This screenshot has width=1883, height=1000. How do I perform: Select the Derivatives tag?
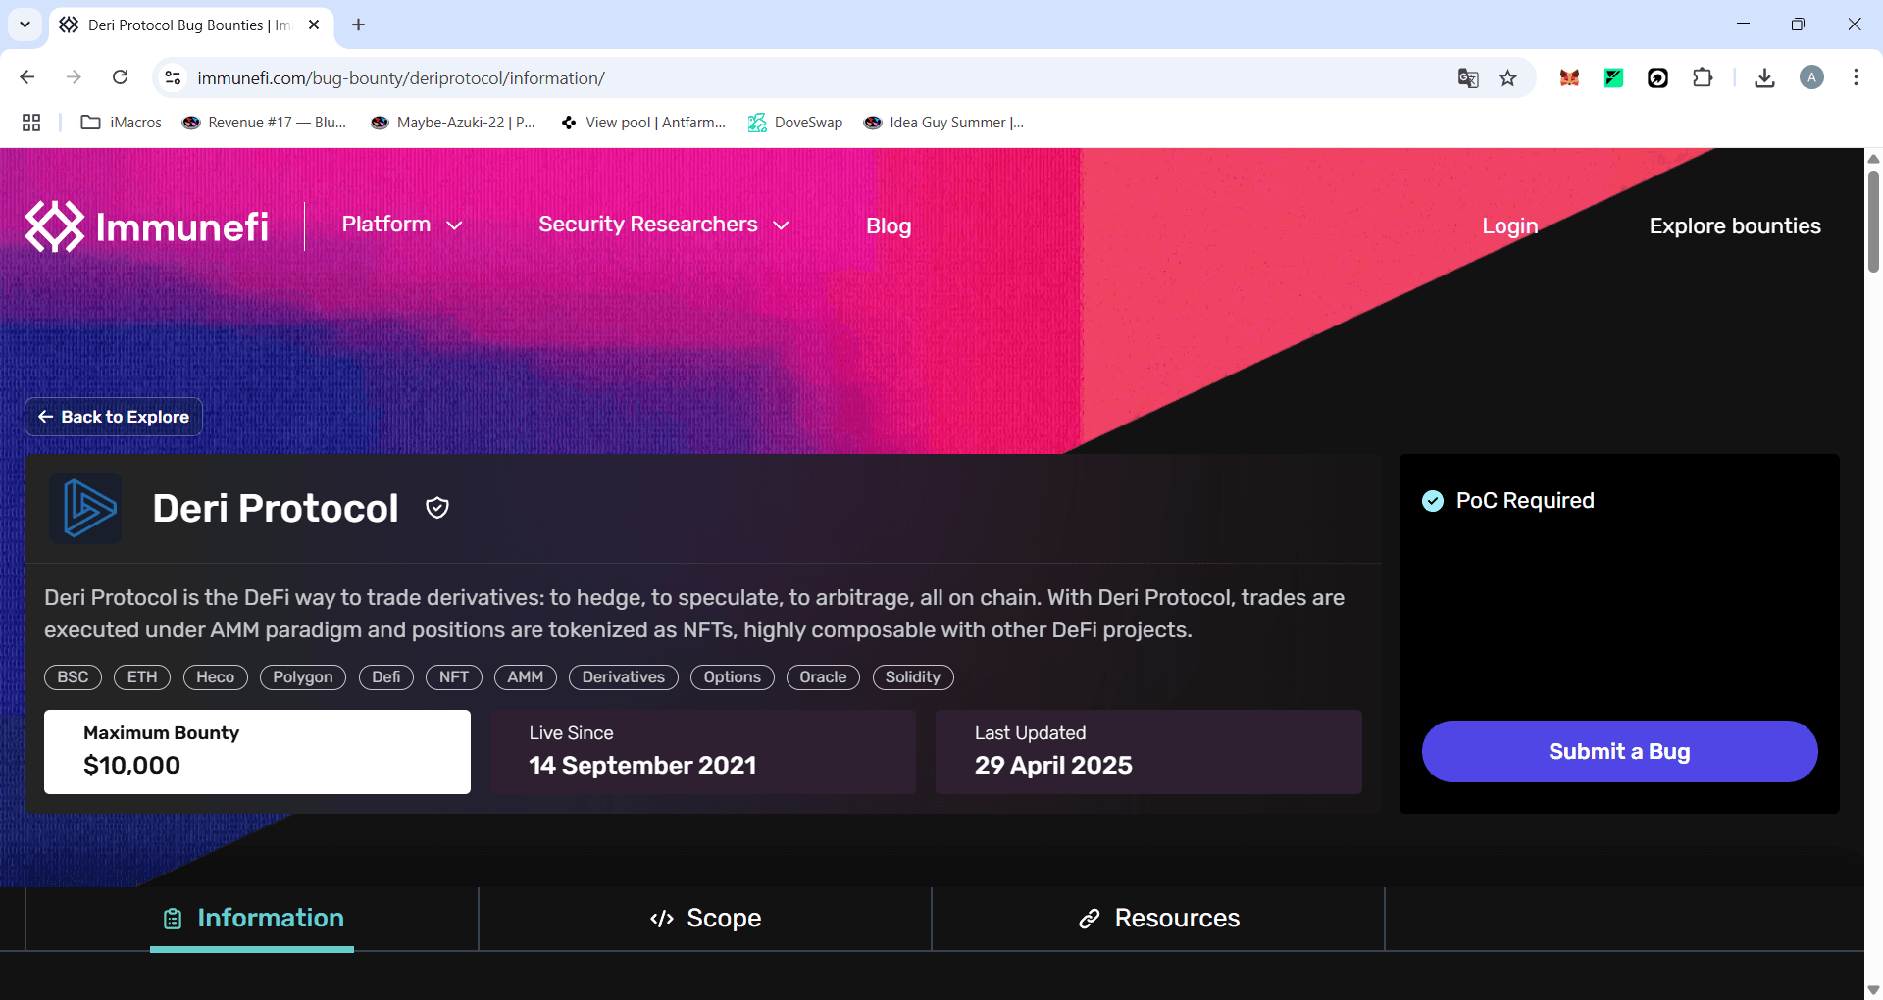tap(624, 677)
